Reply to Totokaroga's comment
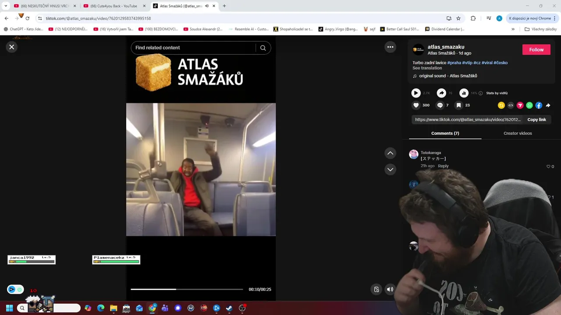Viewport: 561px width, 315px height. (x=443, y=166)
